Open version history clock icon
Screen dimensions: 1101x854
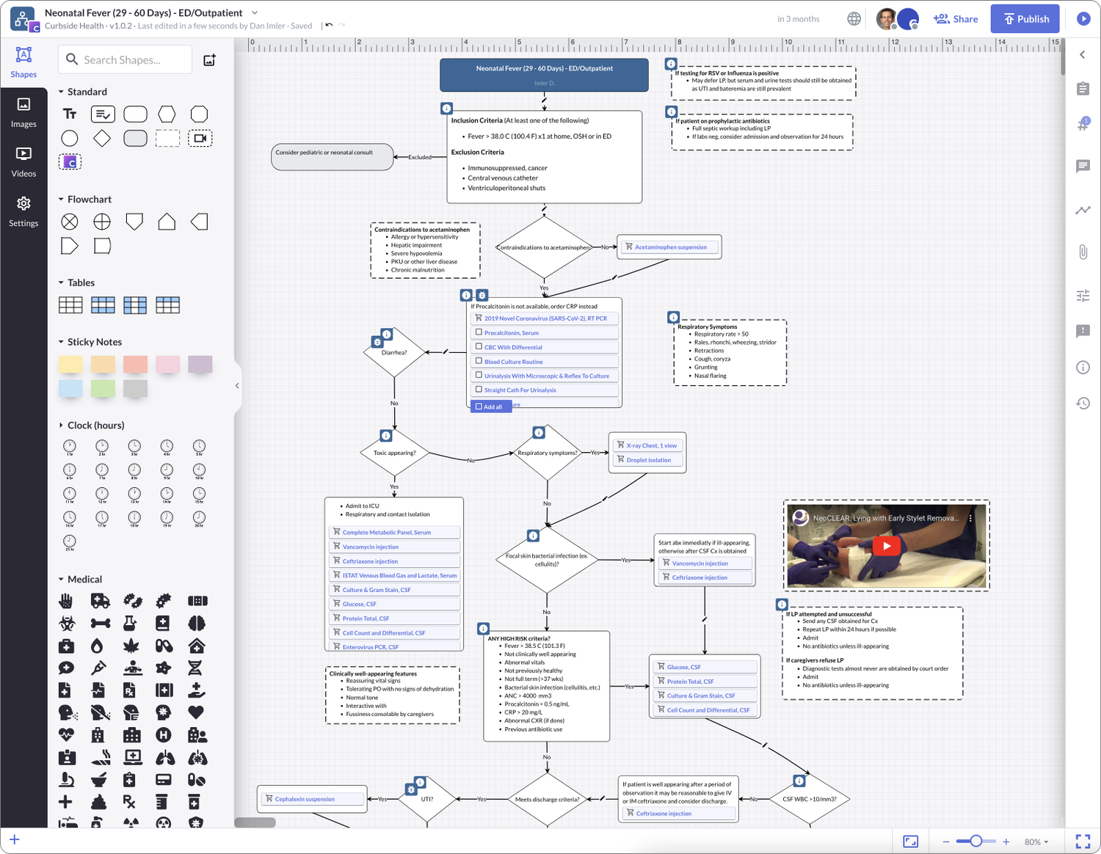[x=1083, y=403]
